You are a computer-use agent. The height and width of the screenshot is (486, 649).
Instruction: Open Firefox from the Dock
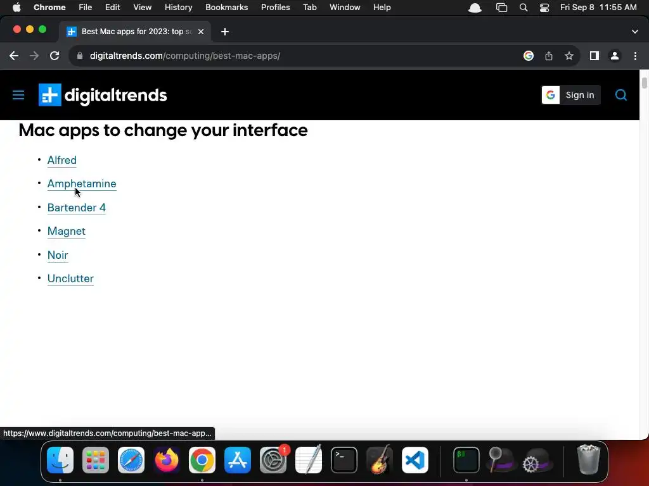tap(167, 460)
